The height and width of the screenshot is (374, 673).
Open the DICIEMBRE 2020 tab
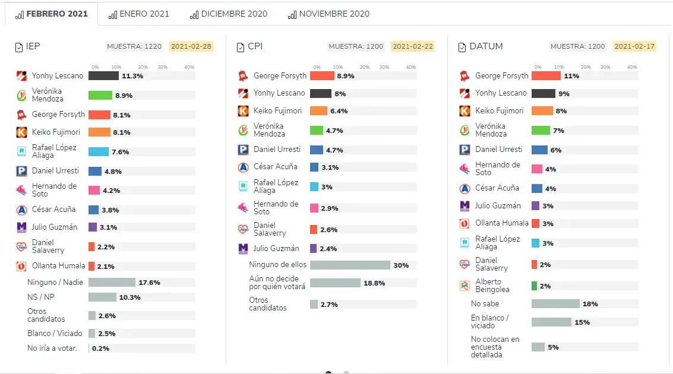[x=229, y=14]
